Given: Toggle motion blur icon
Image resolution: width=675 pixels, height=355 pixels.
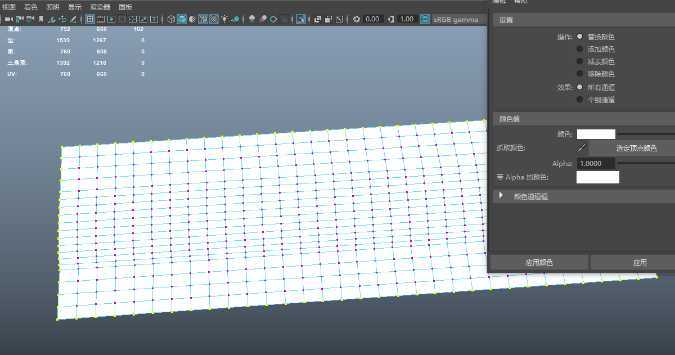Looking at the screenshot, I should tap(263, 19).
